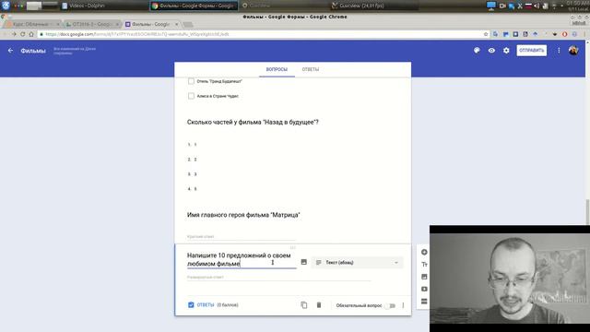Image resolution: width=590 pixels, height=332 pixels.
Task: Click the page vertical scrollbar thumb
Action: (587, 212)
